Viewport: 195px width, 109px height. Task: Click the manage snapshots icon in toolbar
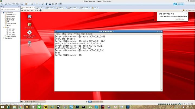coord(43,4)
